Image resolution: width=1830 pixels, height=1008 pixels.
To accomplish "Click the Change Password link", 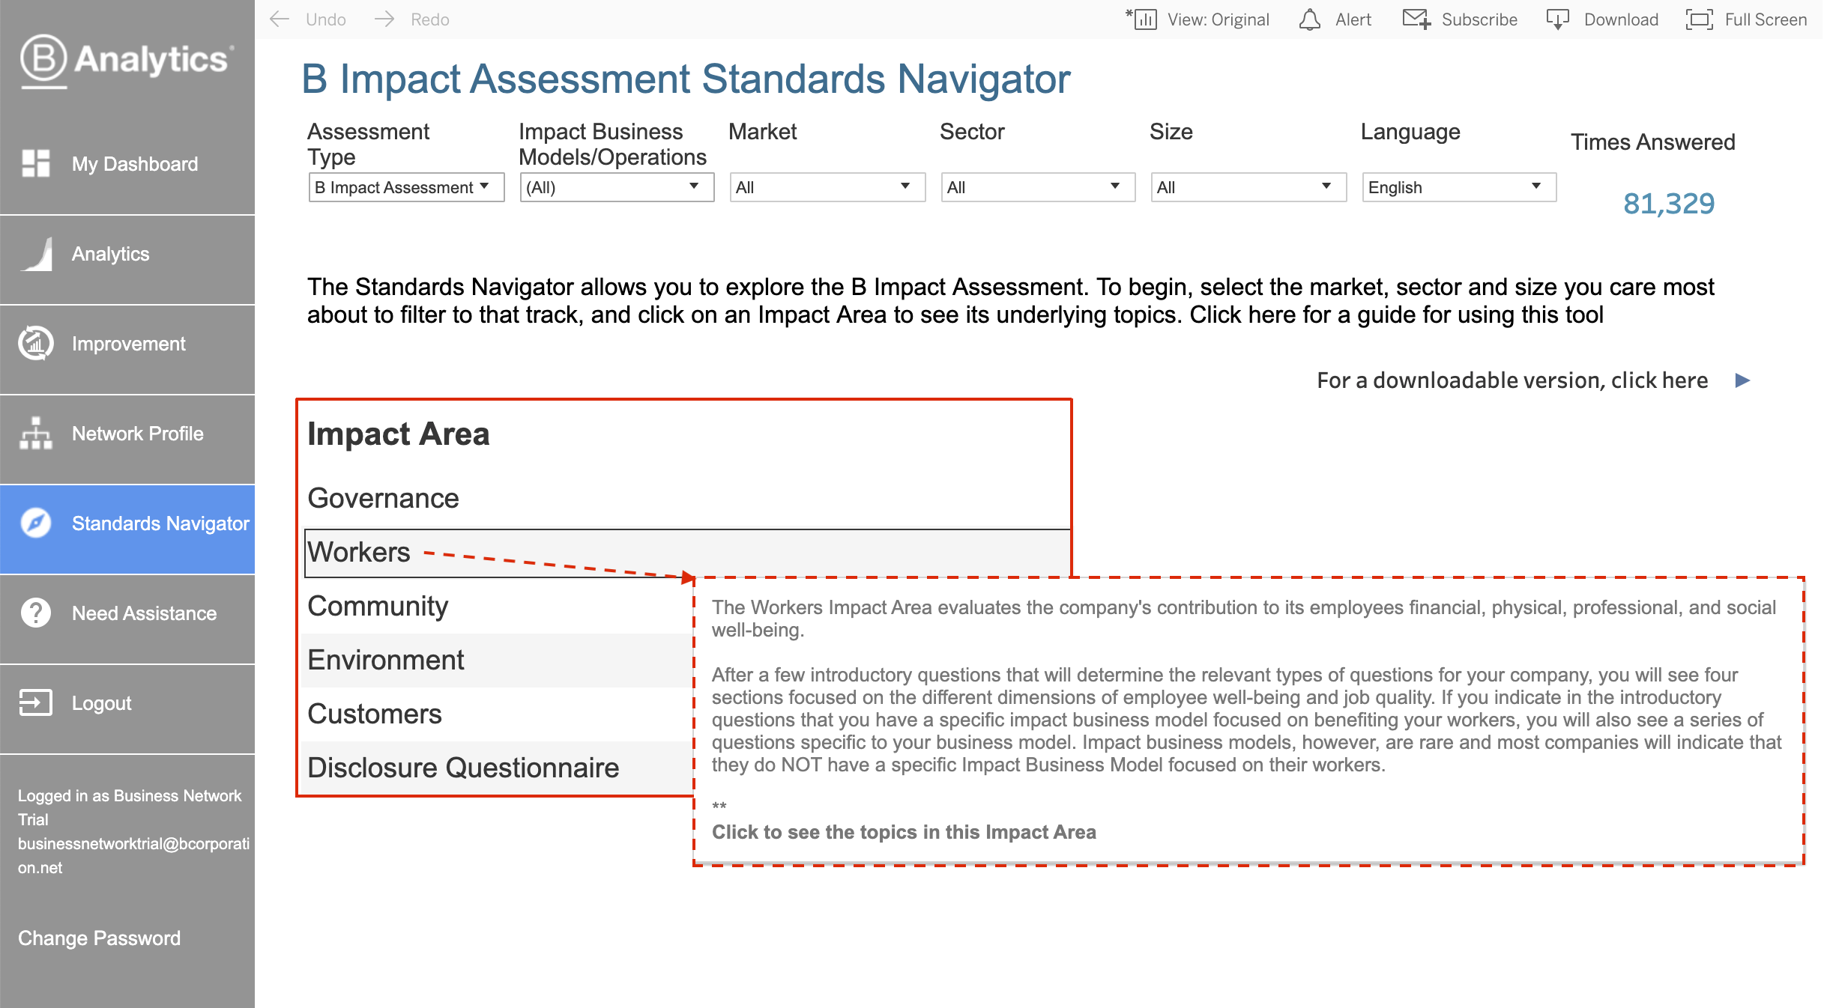I will (99, 938).
